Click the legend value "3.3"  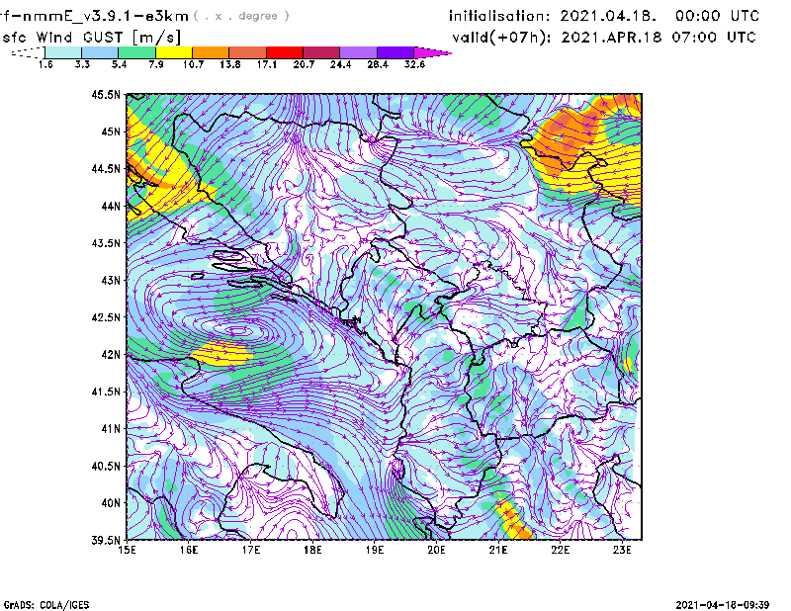tap(82, 64)
